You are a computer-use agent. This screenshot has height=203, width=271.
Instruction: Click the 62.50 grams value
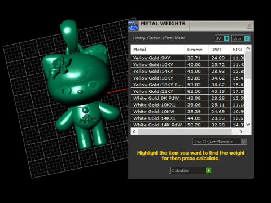pos(194,91)
